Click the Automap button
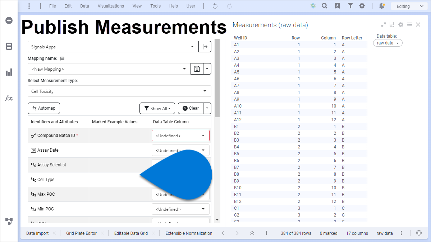The width and height of the screenshot is (431, 242). click(44, 108)
